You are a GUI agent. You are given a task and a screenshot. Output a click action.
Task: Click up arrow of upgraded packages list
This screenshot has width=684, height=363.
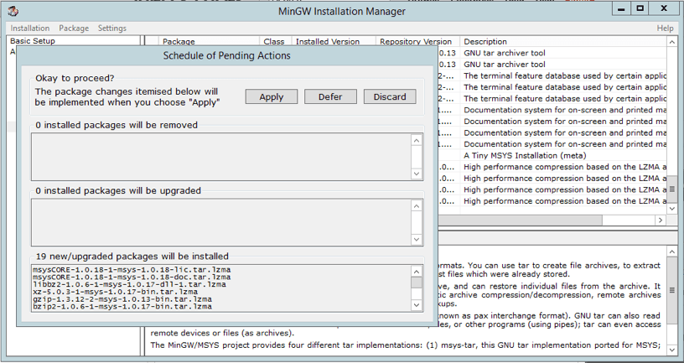417,205
